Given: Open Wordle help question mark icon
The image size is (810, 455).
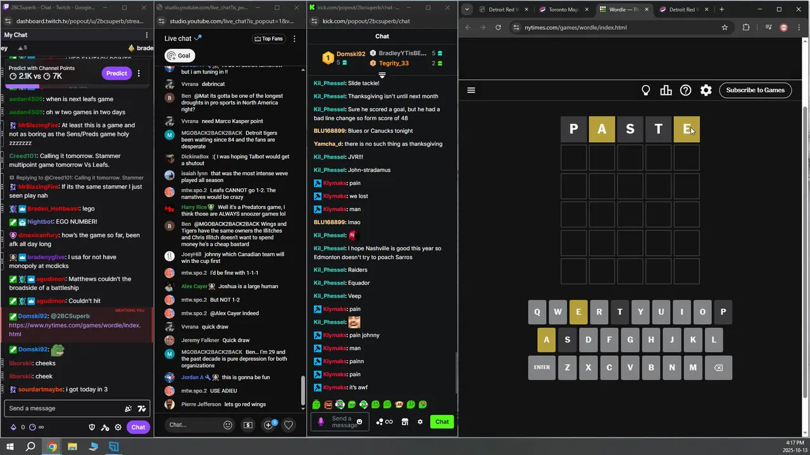Looking at the screenshot, I should click(685, 90).
